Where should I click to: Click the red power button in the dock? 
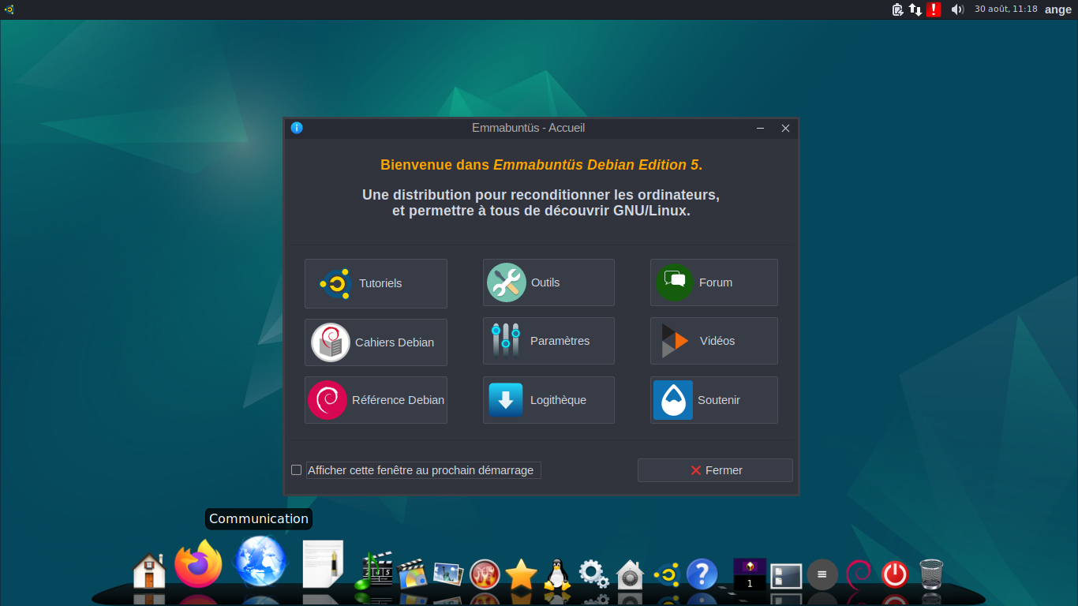[895, 574]
